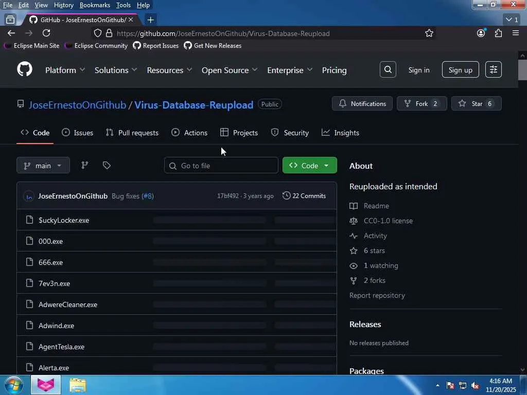Open the Actions tab
This screenshot has width=527, height=395.
point(189,133)
